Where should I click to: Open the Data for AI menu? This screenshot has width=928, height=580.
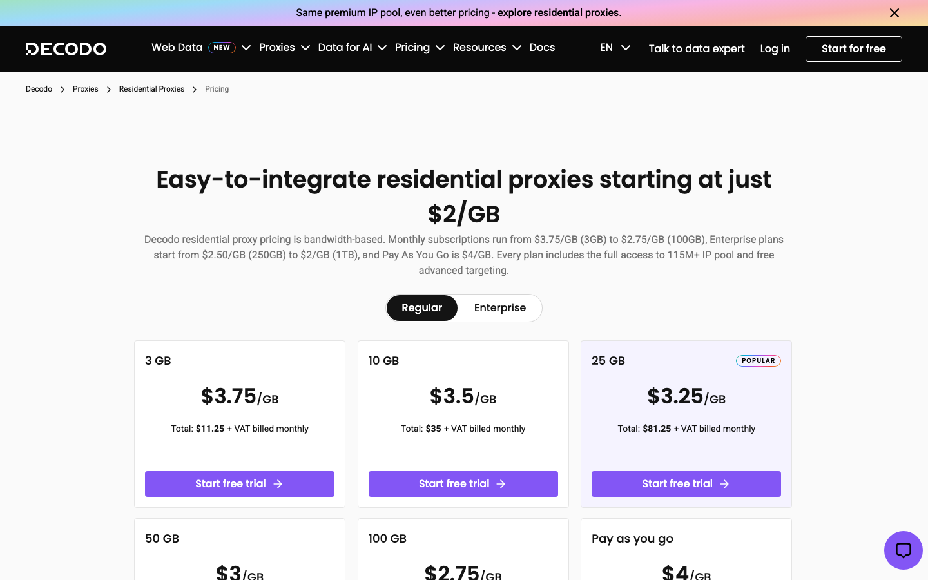(345, 48)
